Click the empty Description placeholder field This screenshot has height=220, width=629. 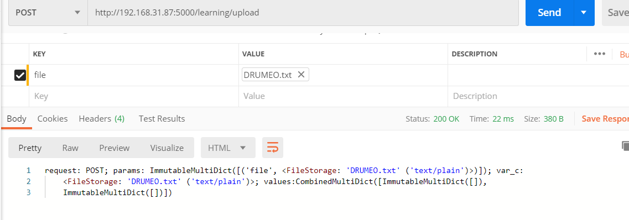pos(538,96)
